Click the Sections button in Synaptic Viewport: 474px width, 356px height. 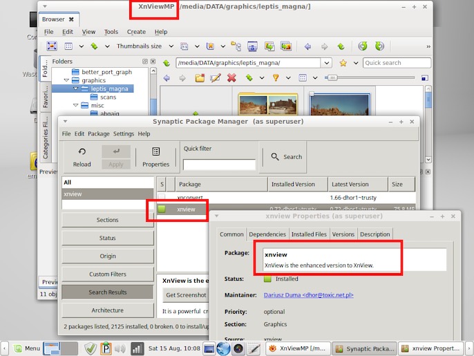(x=107, y=220)
